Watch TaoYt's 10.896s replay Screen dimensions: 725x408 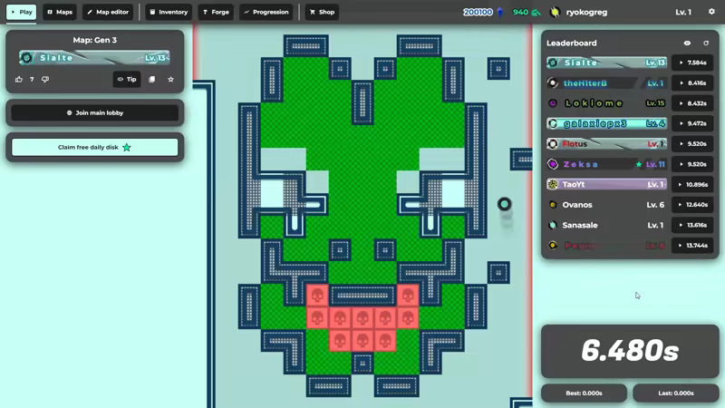[x=692, y=184]
